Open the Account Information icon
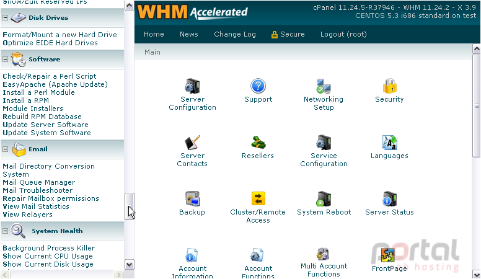 pos(192,255)
